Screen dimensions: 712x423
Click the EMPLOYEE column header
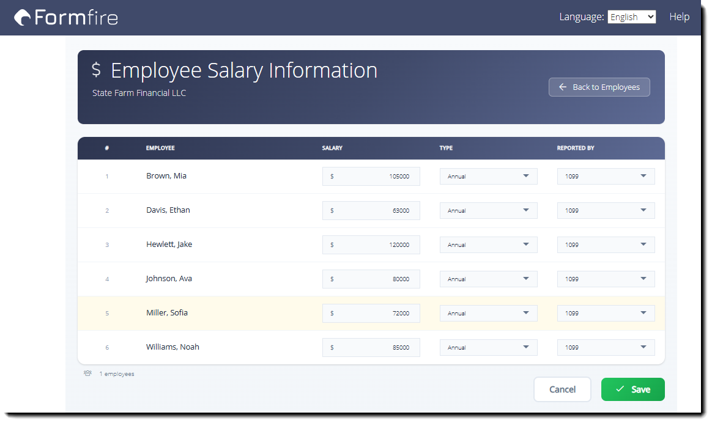click(160, 148)
